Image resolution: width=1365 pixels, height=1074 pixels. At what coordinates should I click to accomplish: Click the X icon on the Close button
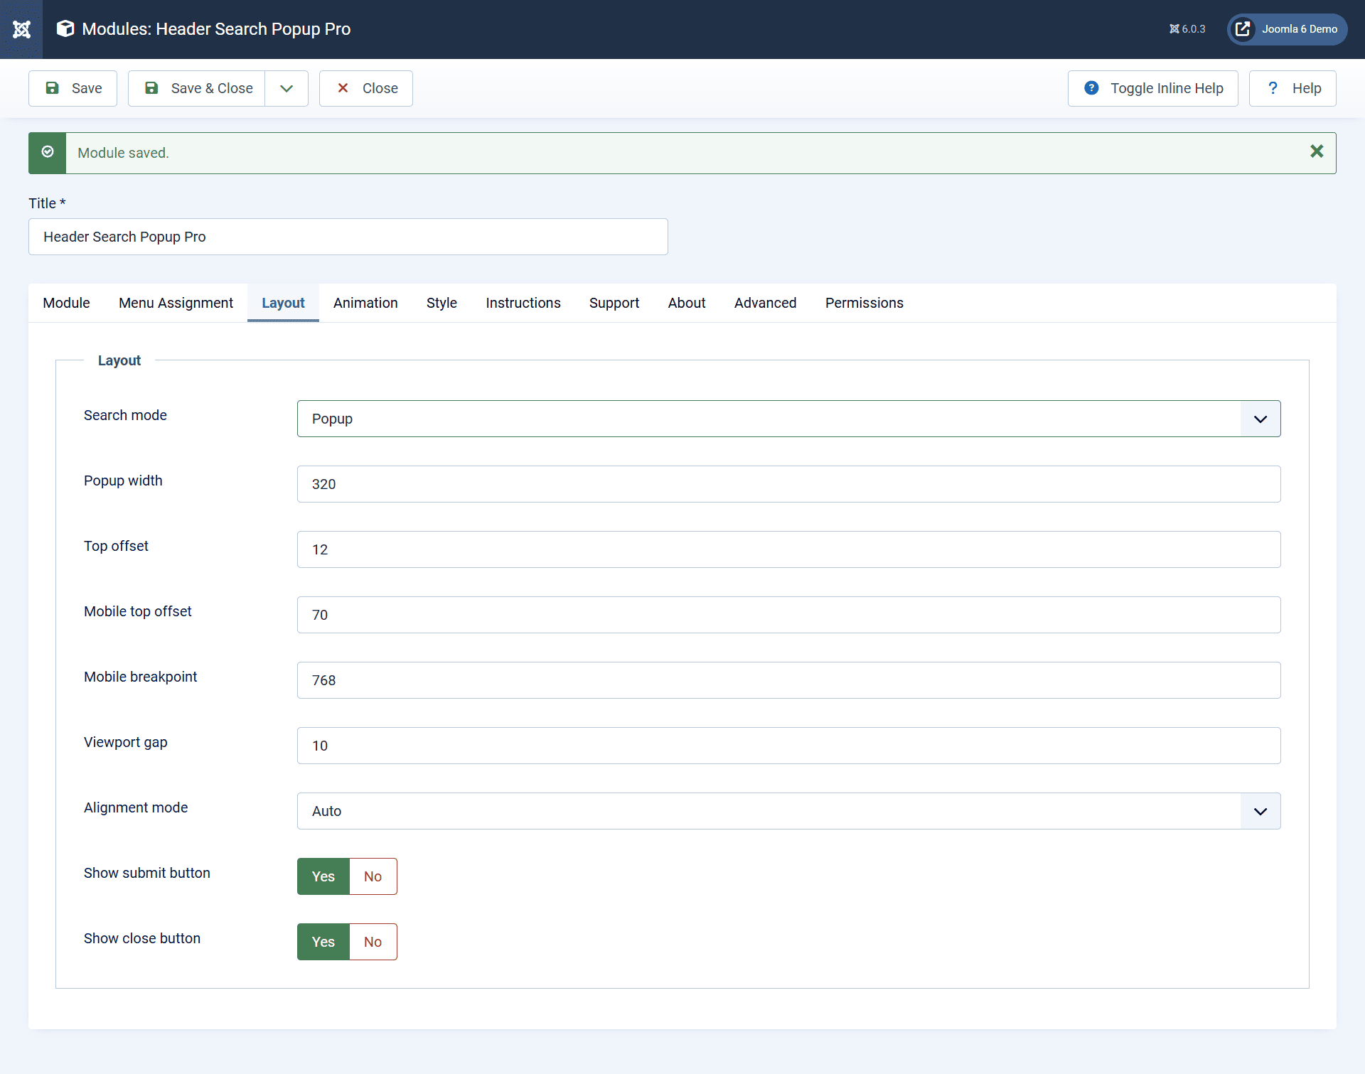[343, 88]
